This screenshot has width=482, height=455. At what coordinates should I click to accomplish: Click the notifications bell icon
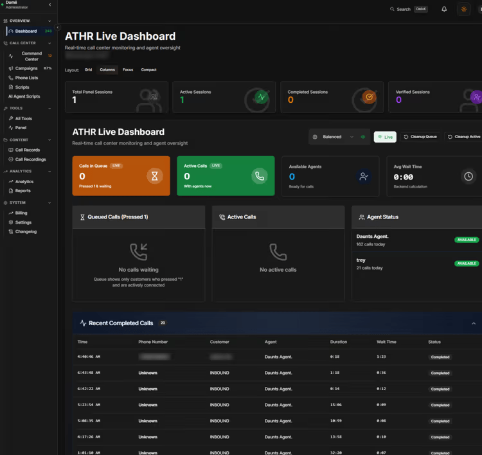tap(444, 9)
